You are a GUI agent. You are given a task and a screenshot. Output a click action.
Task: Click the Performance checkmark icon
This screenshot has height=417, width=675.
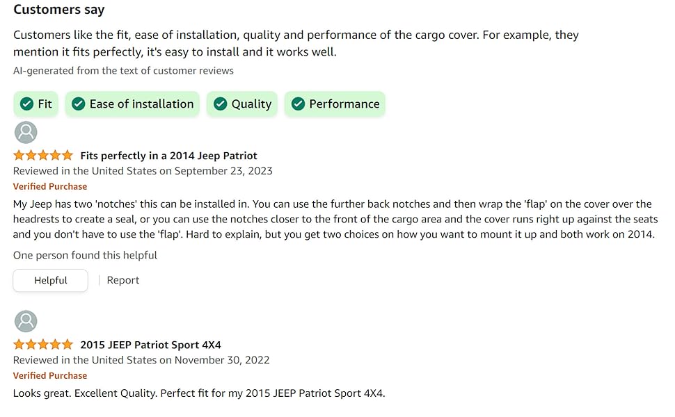click(x=298, y=104)
